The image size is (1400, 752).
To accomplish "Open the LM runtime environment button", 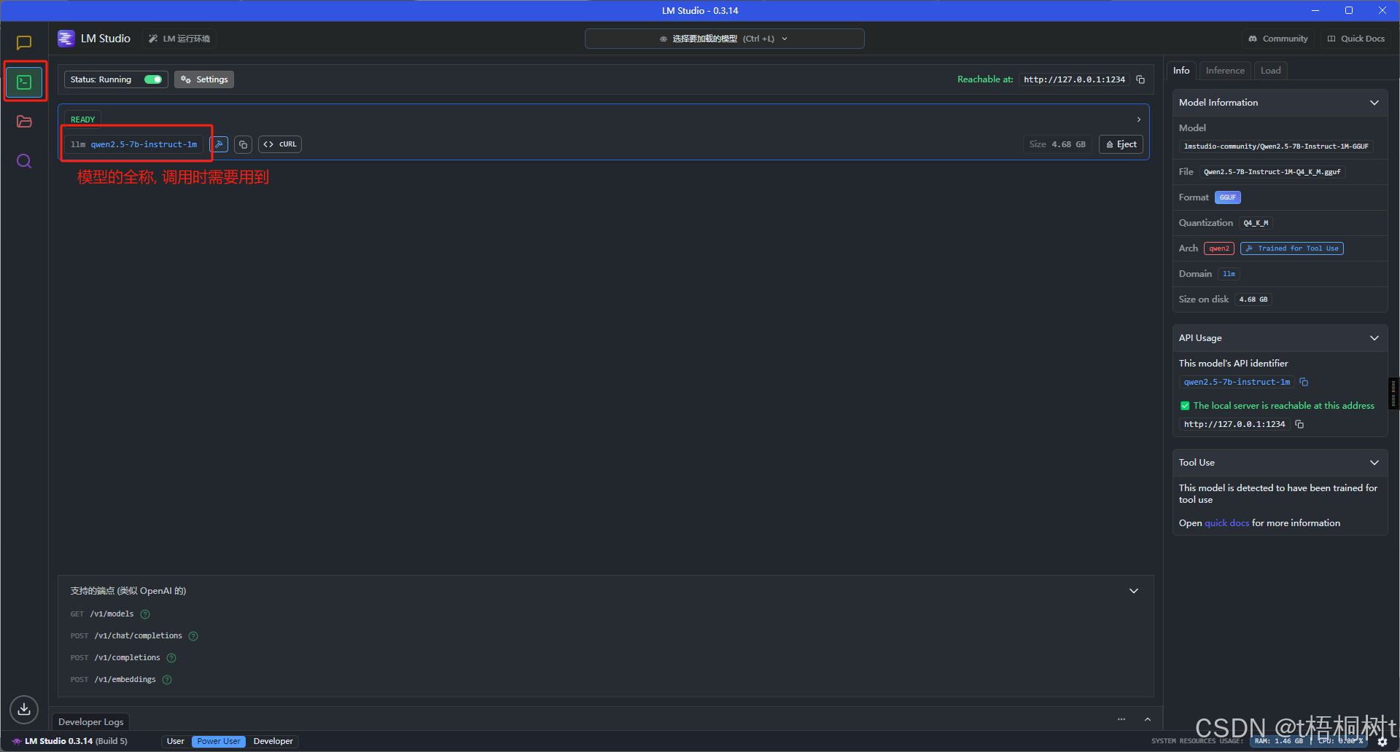I will pyautogui.click(x=179, y=39).
